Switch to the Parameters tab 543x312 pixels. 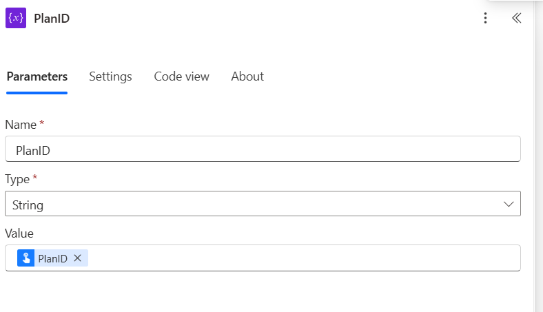(37, 76)
